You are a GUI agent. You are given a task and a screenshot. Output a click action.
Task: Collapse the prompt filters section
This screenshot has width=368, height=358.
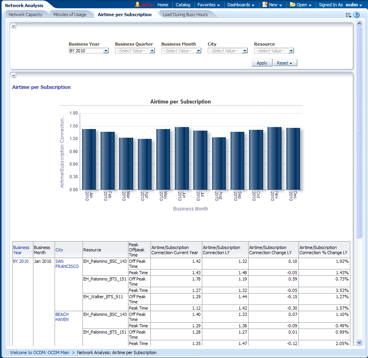[x=13, y=26]
